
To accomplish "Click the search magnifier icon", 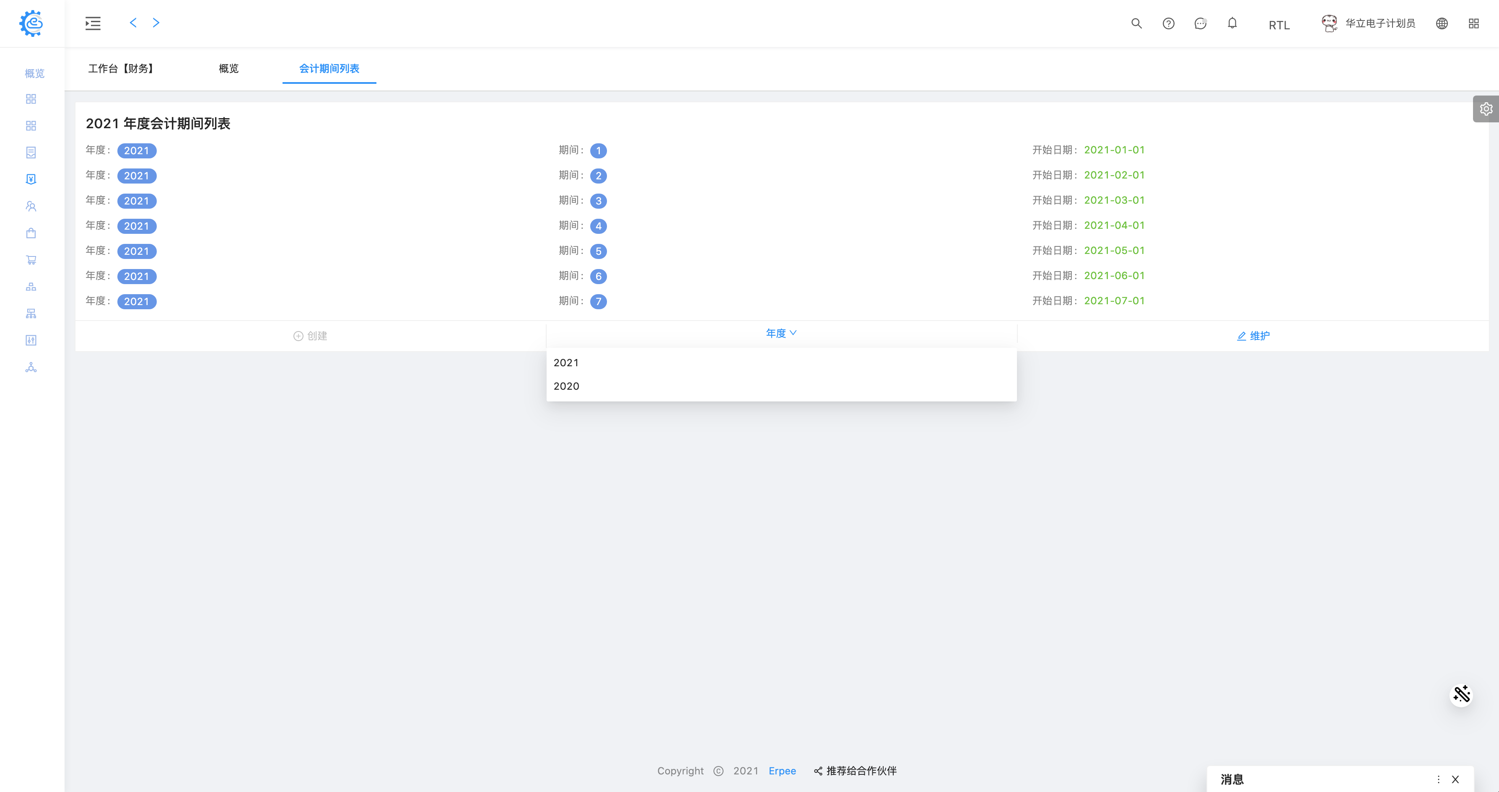I will (1136, 23).
